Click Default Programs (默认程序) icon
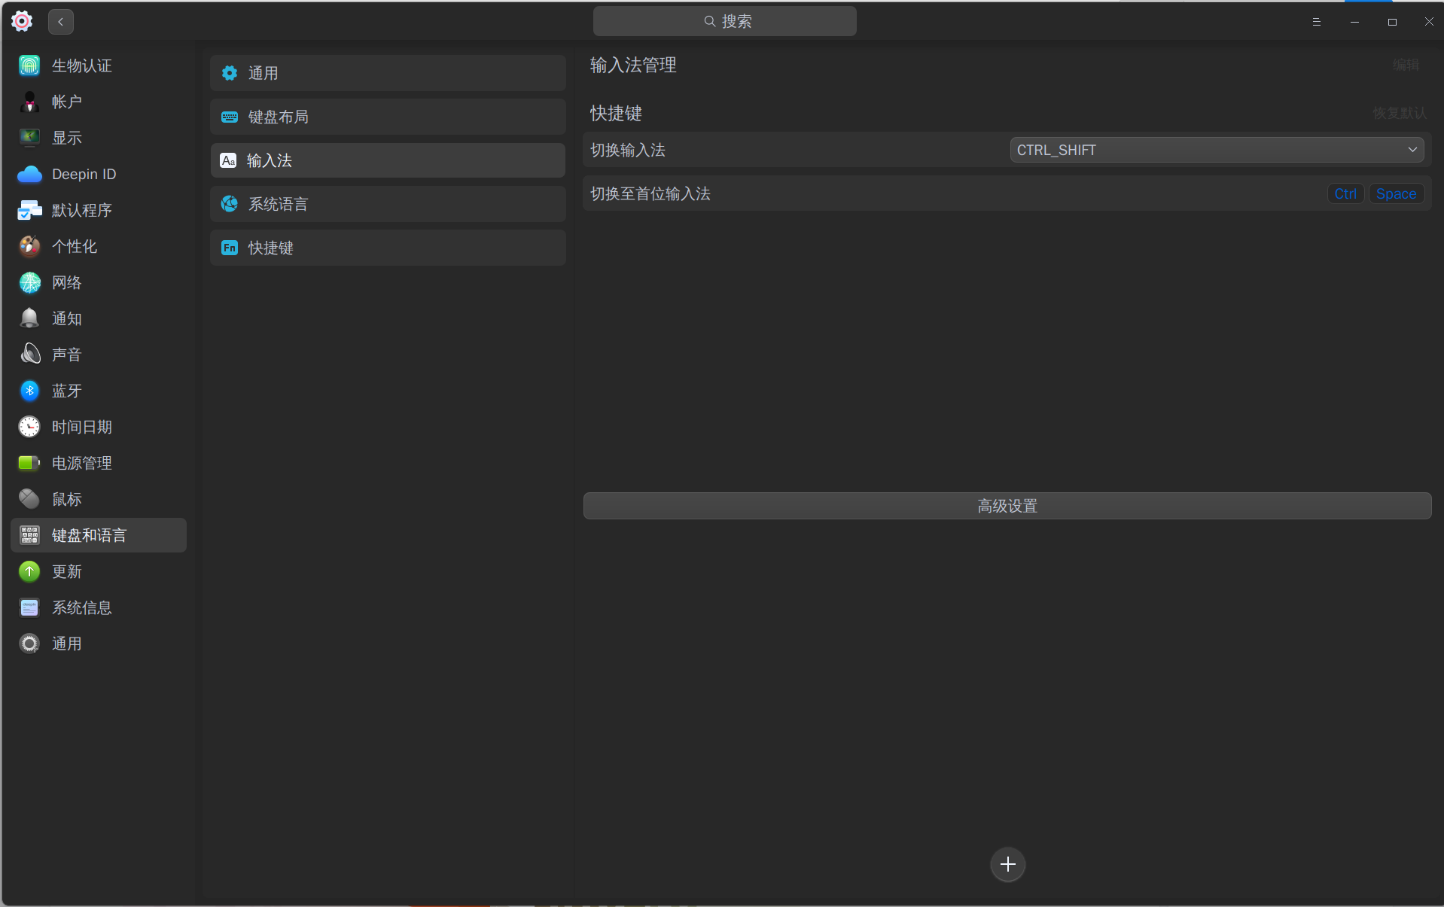This screenshot has width=1444, height=907. pos(29,210)
